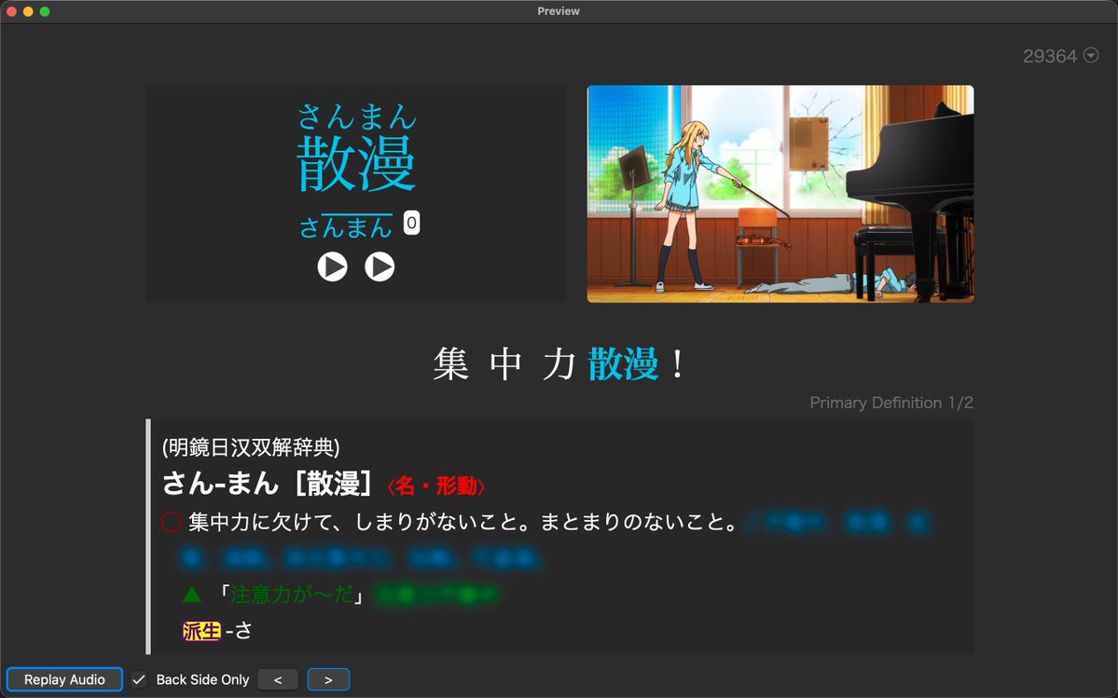Toggle the Back Side Only checkbox
The height and width of the screenshot is (698, 1118).
click(139, 679)
